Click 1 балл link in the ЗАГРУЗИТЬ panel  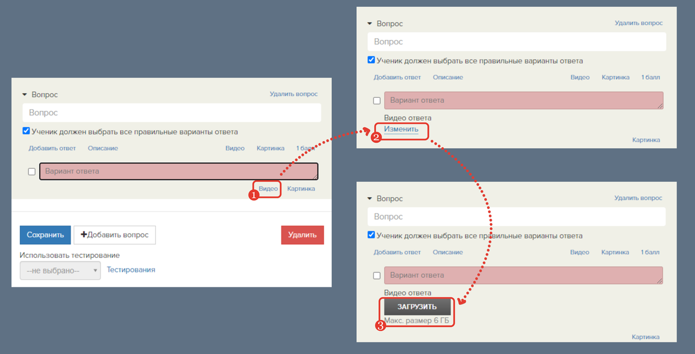pos(650,252)
